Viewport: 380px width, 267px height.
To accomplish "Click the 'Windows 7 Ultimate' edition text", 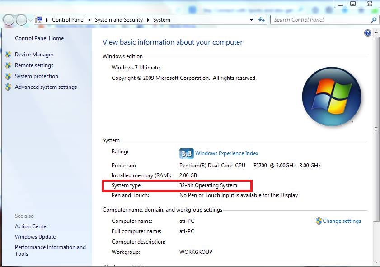I will coord(136,68).
